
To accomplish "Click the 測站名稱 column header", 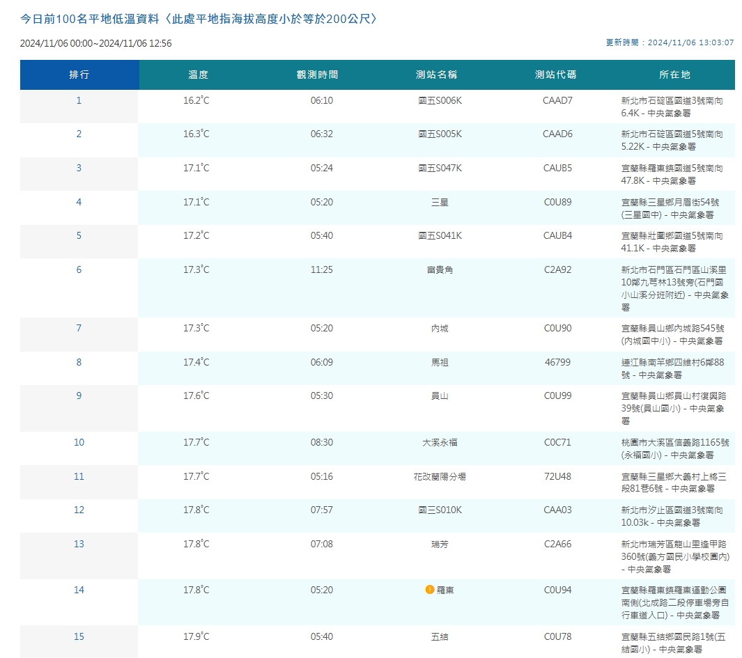I will [436, 75].
